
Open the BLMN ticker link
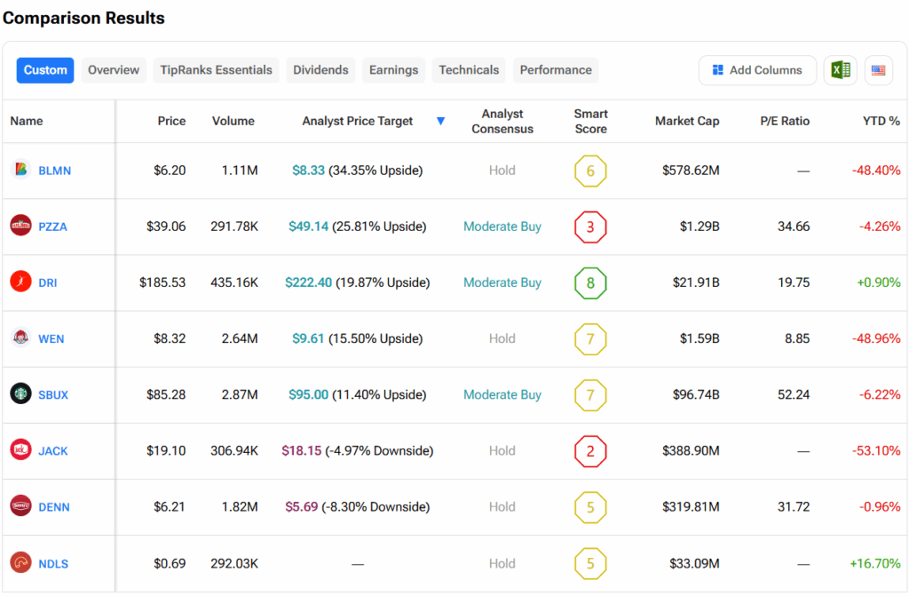click(54, 171)
